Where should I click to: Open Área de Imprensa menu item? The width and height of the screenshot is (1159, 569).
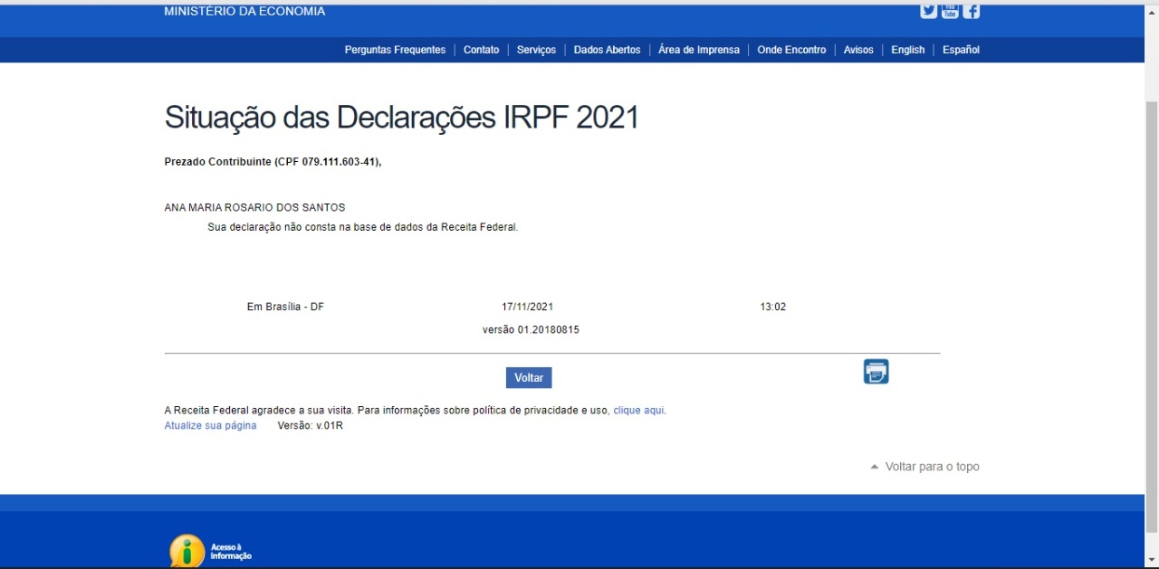coord(699,50)
